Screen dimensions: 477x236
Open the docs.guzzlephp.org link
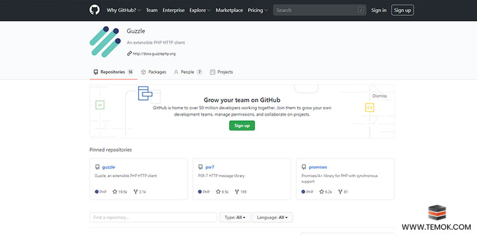point(155,54)
